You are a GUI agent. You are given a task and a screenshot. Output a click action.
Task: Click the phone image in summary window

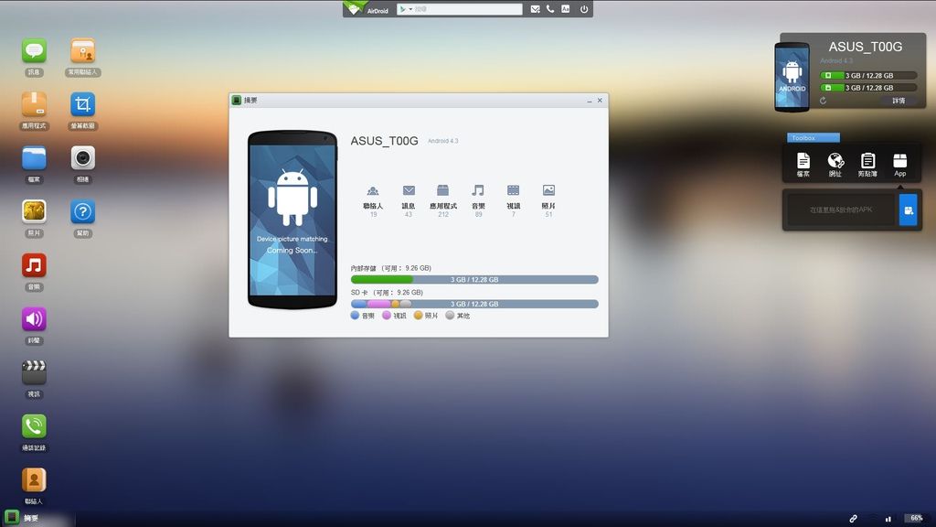coord(292,220)
